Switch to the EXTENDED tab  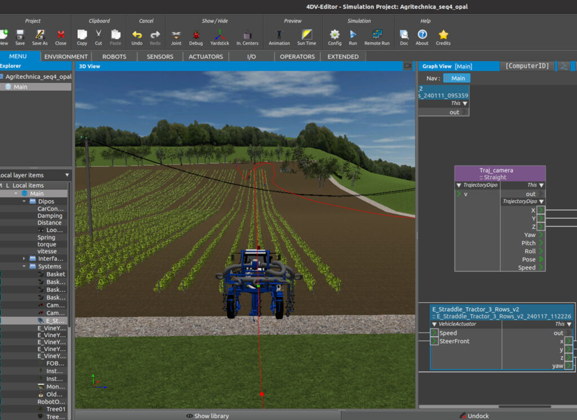(343, 57)
